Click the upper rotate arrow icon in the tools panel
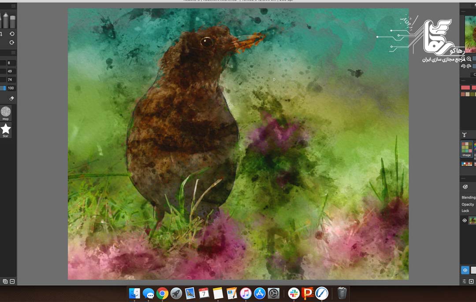 12,34
